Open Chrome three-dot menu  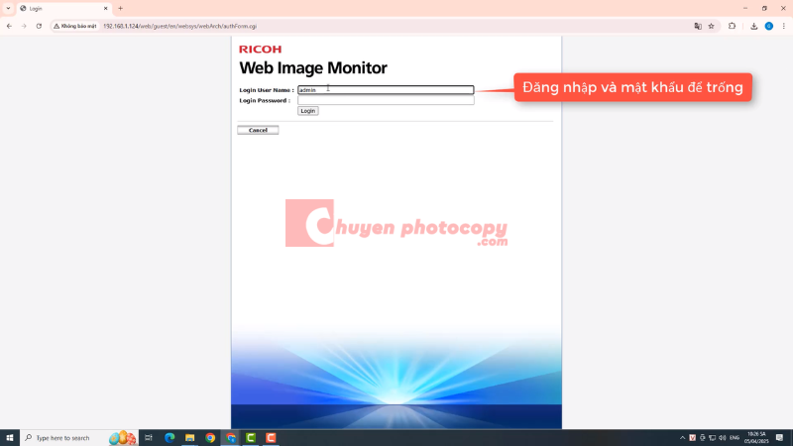point(784,26)
